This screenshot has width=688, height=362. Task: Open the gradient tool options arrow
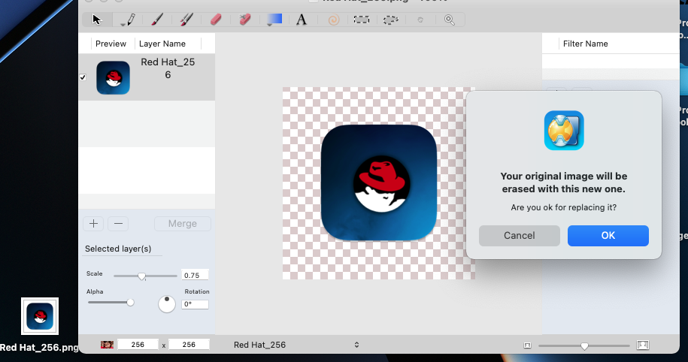269,25
